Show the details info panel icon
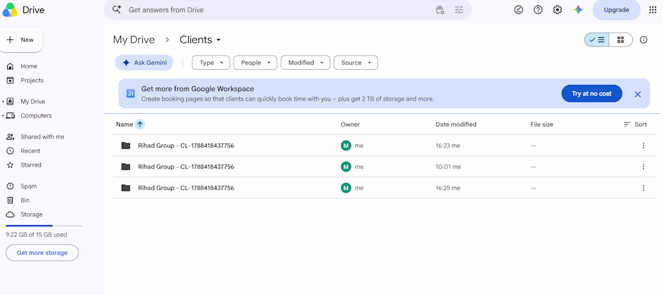 tap(644, 40)
